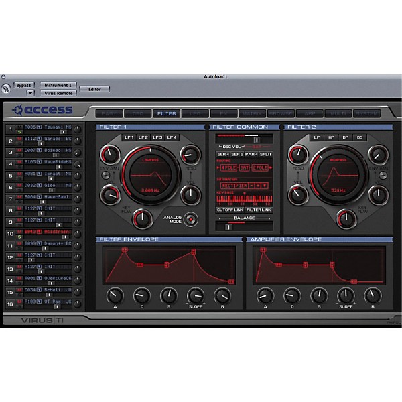Open patch dropdown for part 14 OvertureCK
The width and height of the screenshot is (402, 402).
[x=39, y=278]
